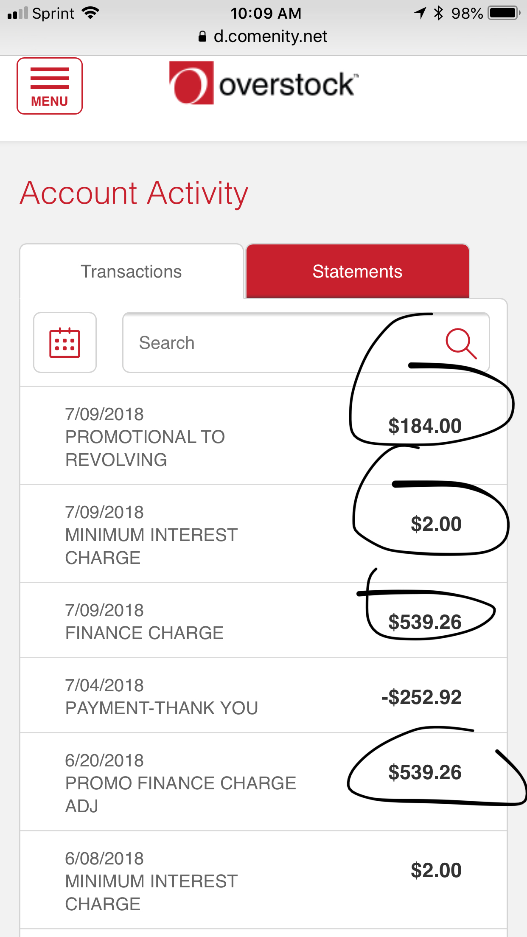Viewport: 527px width, 937px height.
Task: Tap the -$252.92 payment amount
Action: tap(421, 697)
